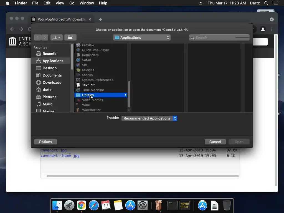Screen dimensions: 284x213
Task: Click the dialog Search field
Action: point(219,37)
